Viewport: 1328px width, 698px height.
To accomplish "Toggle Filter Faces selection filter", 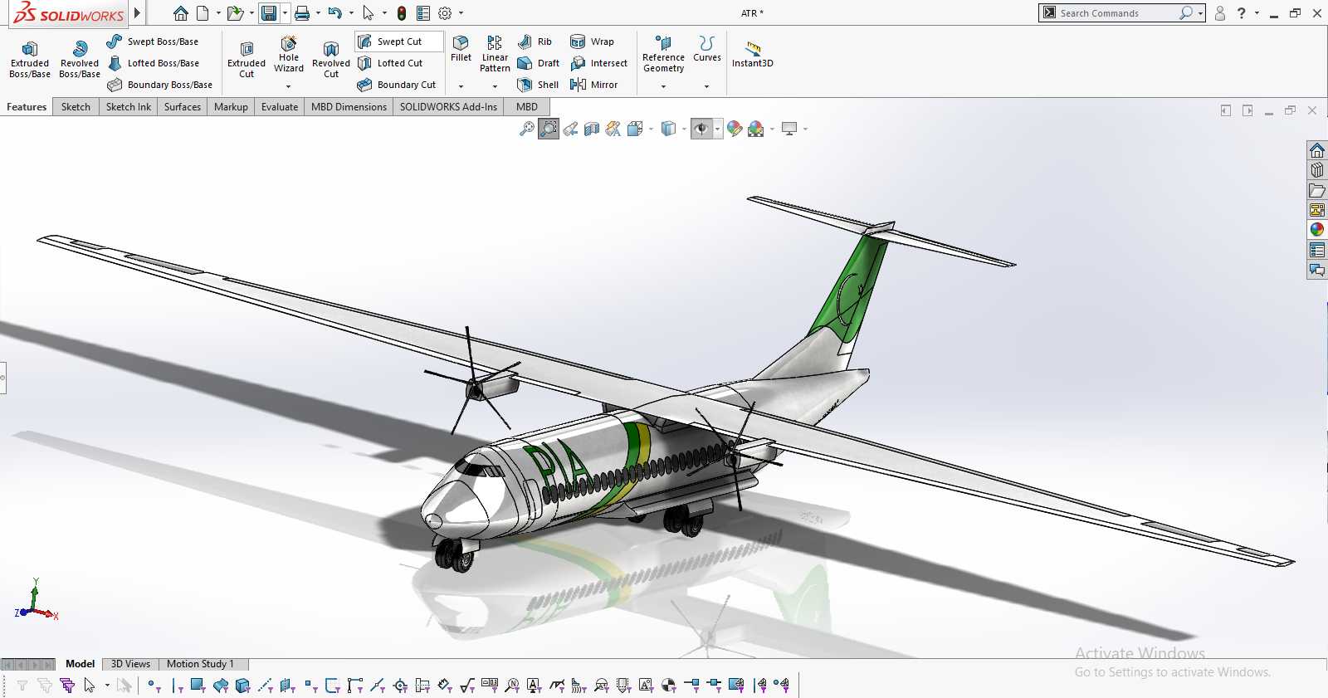I will (x=198, y=686).
